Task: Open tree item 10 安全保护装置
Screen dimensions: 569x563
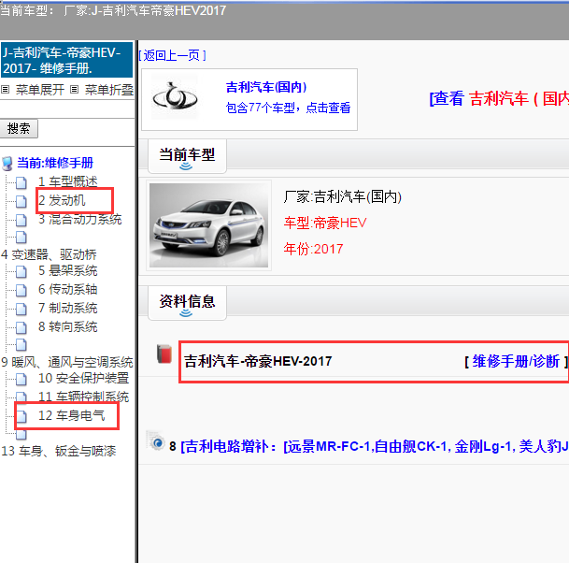Action: point(84,378)
